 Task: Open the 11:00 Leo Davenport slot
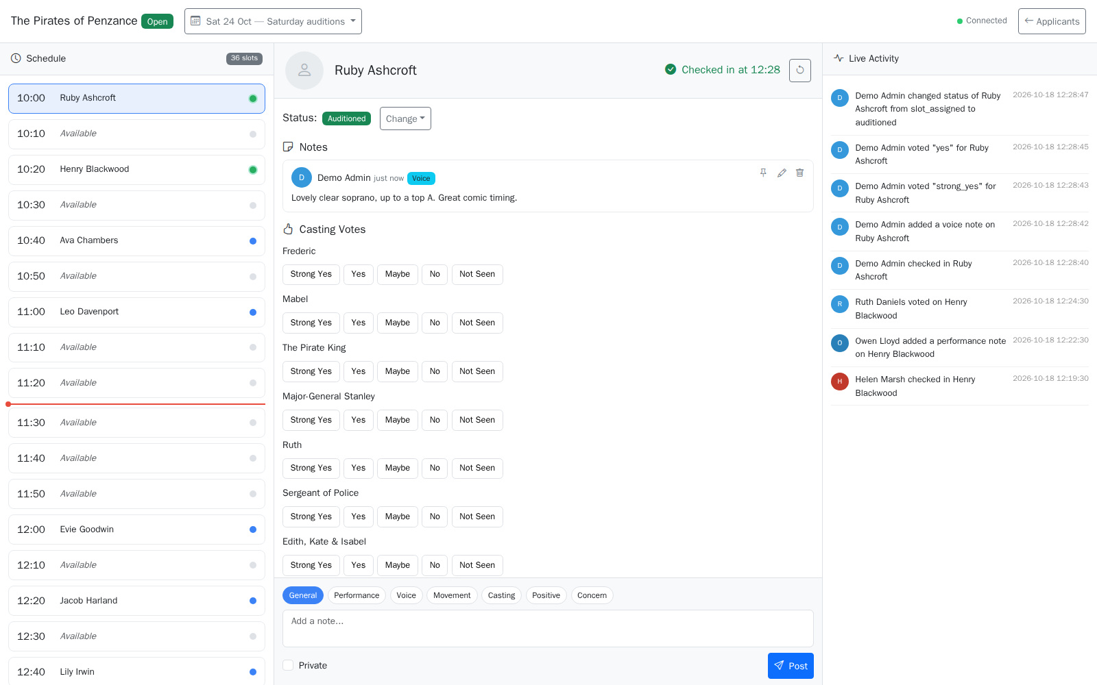tap(136, 312)
